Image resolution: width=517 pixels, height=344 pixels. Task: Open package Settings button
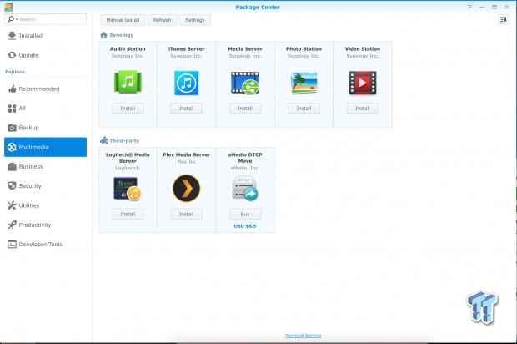click(x=195, y=20)
